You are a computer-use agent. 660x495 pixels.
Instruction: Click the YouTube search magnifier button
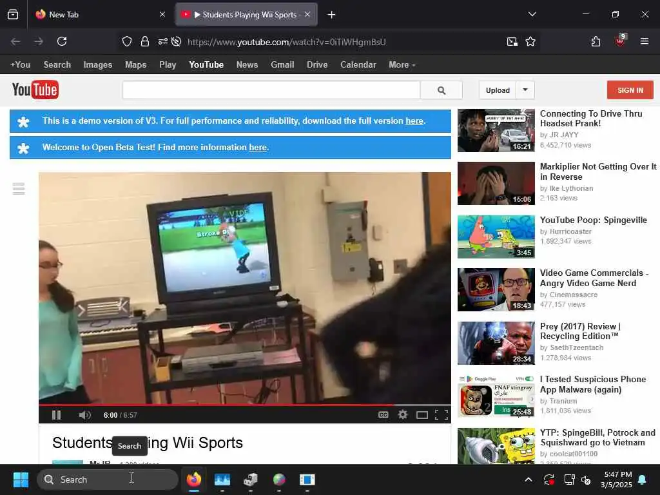coord(442,90)
